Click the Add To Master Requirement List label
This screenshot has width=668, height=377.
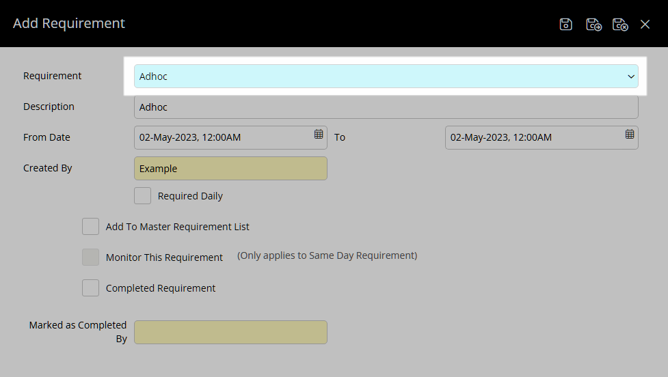click(x=177, y=227)
